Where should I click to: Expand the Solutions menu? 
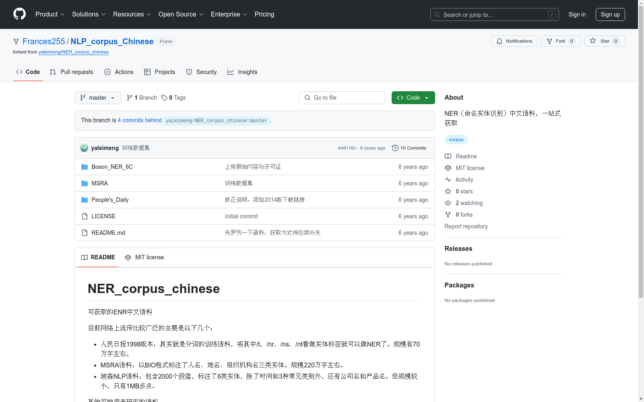point(89,14)
